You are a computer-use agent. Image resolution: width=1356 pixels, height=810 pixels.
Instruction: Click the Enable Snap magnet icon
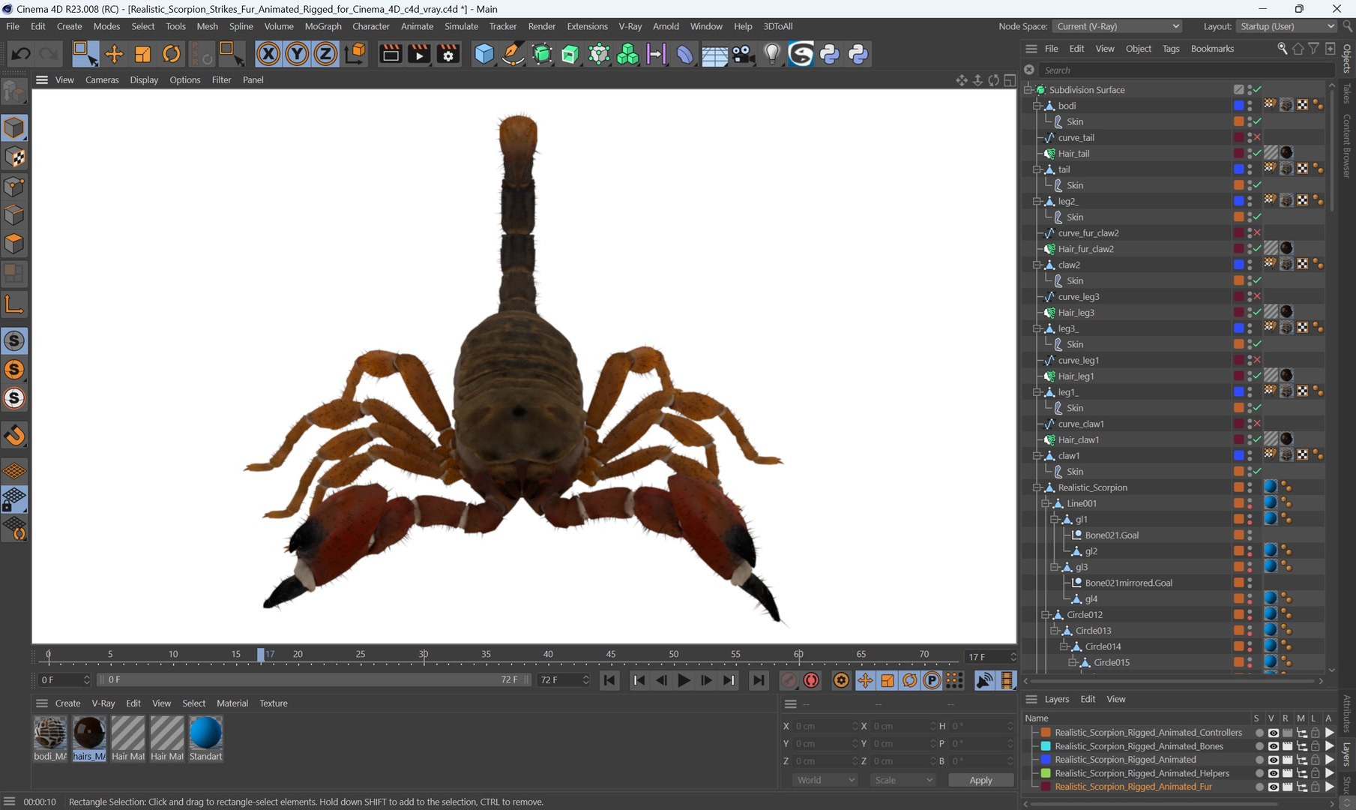pos(14,435)
